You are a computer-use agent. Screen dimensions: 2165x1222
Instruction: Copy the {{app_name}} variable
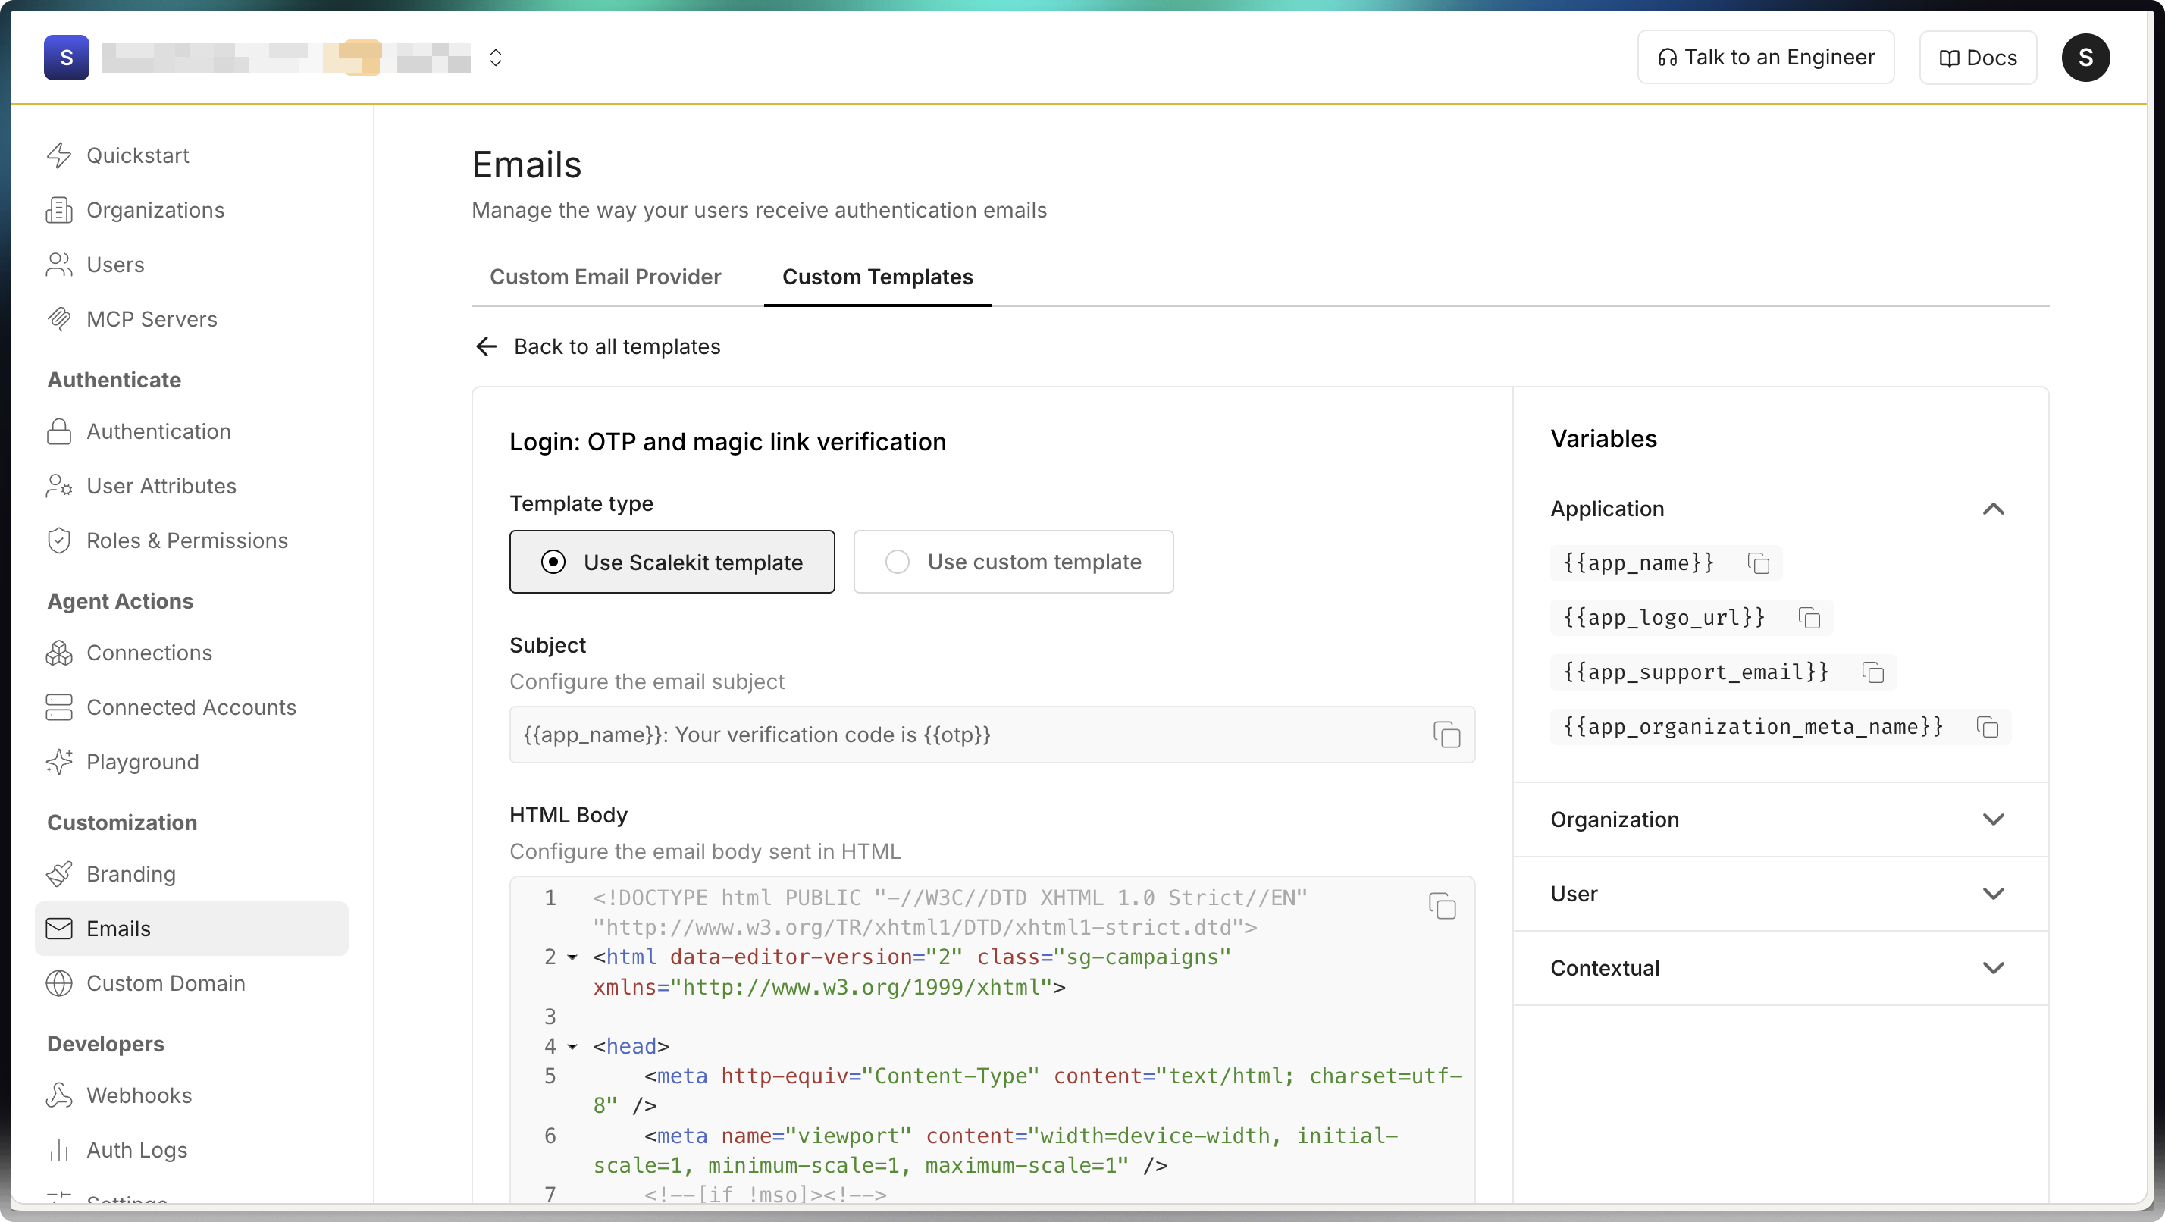[x=1758, y=563]
